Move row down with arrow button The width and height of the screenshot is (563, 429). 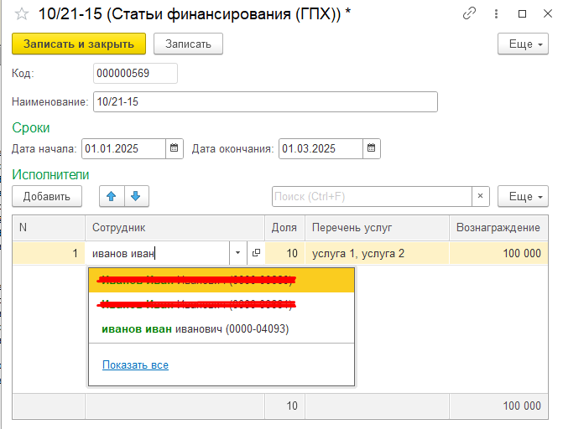[x=135, y=196]
